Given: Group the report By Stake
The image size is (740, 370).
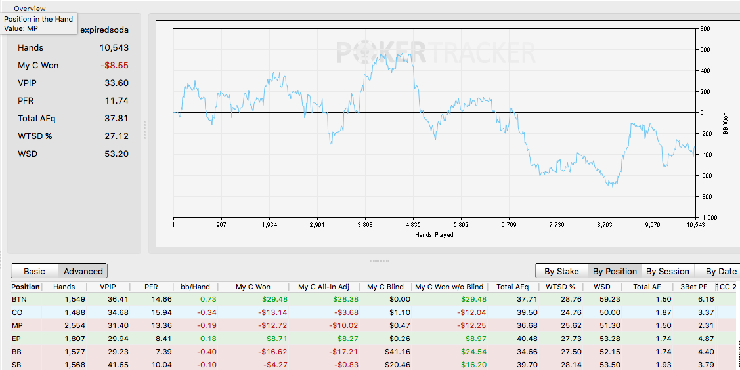Looking at the screenshot, I should pos(561,271).
